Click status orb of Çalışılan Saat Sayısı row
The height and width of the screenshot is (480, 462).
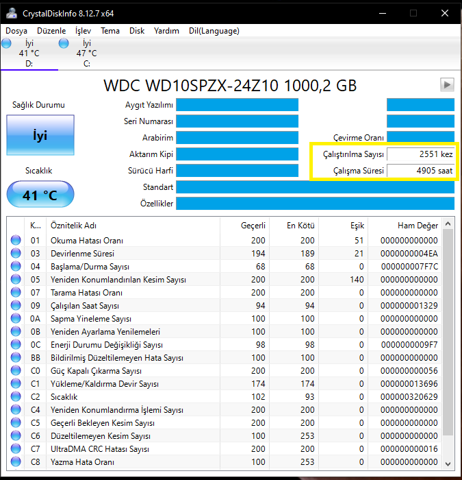click(16, 306)
